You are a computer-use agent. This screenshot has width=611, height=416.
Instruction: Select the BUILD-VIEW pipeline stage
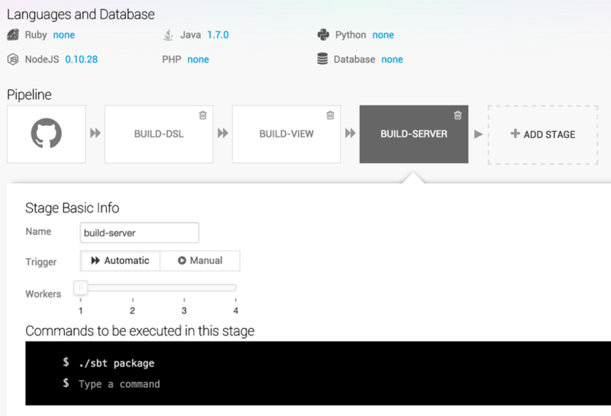[286, 134]
